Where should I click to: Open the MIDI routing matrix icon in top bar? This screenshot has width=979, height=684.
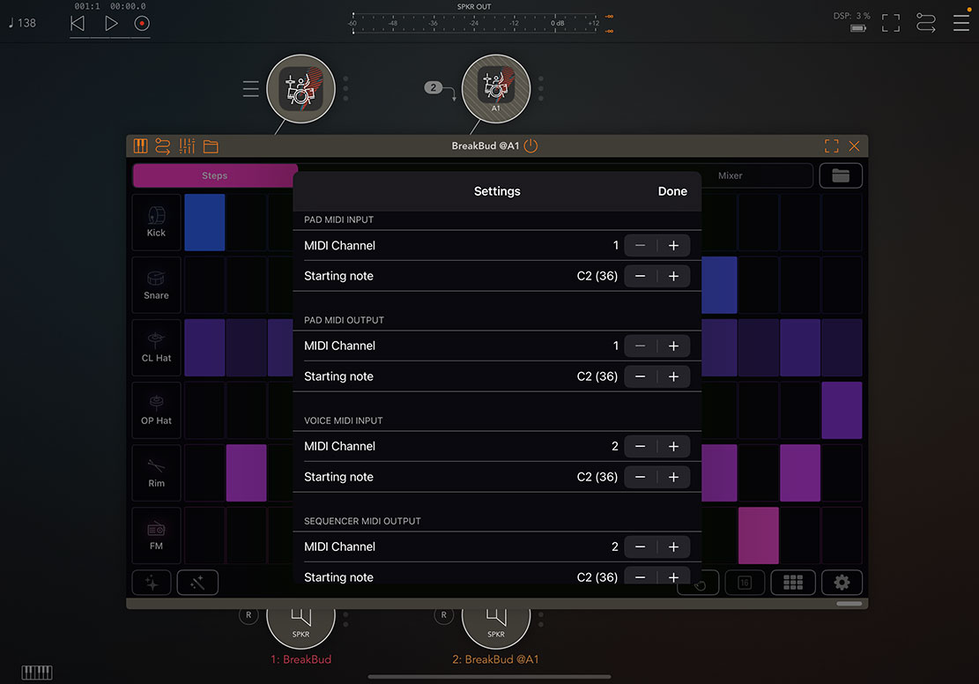[925, 23]
